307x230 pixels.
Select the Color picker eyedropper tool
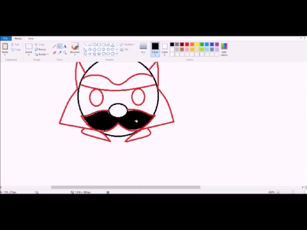(59, 52)
